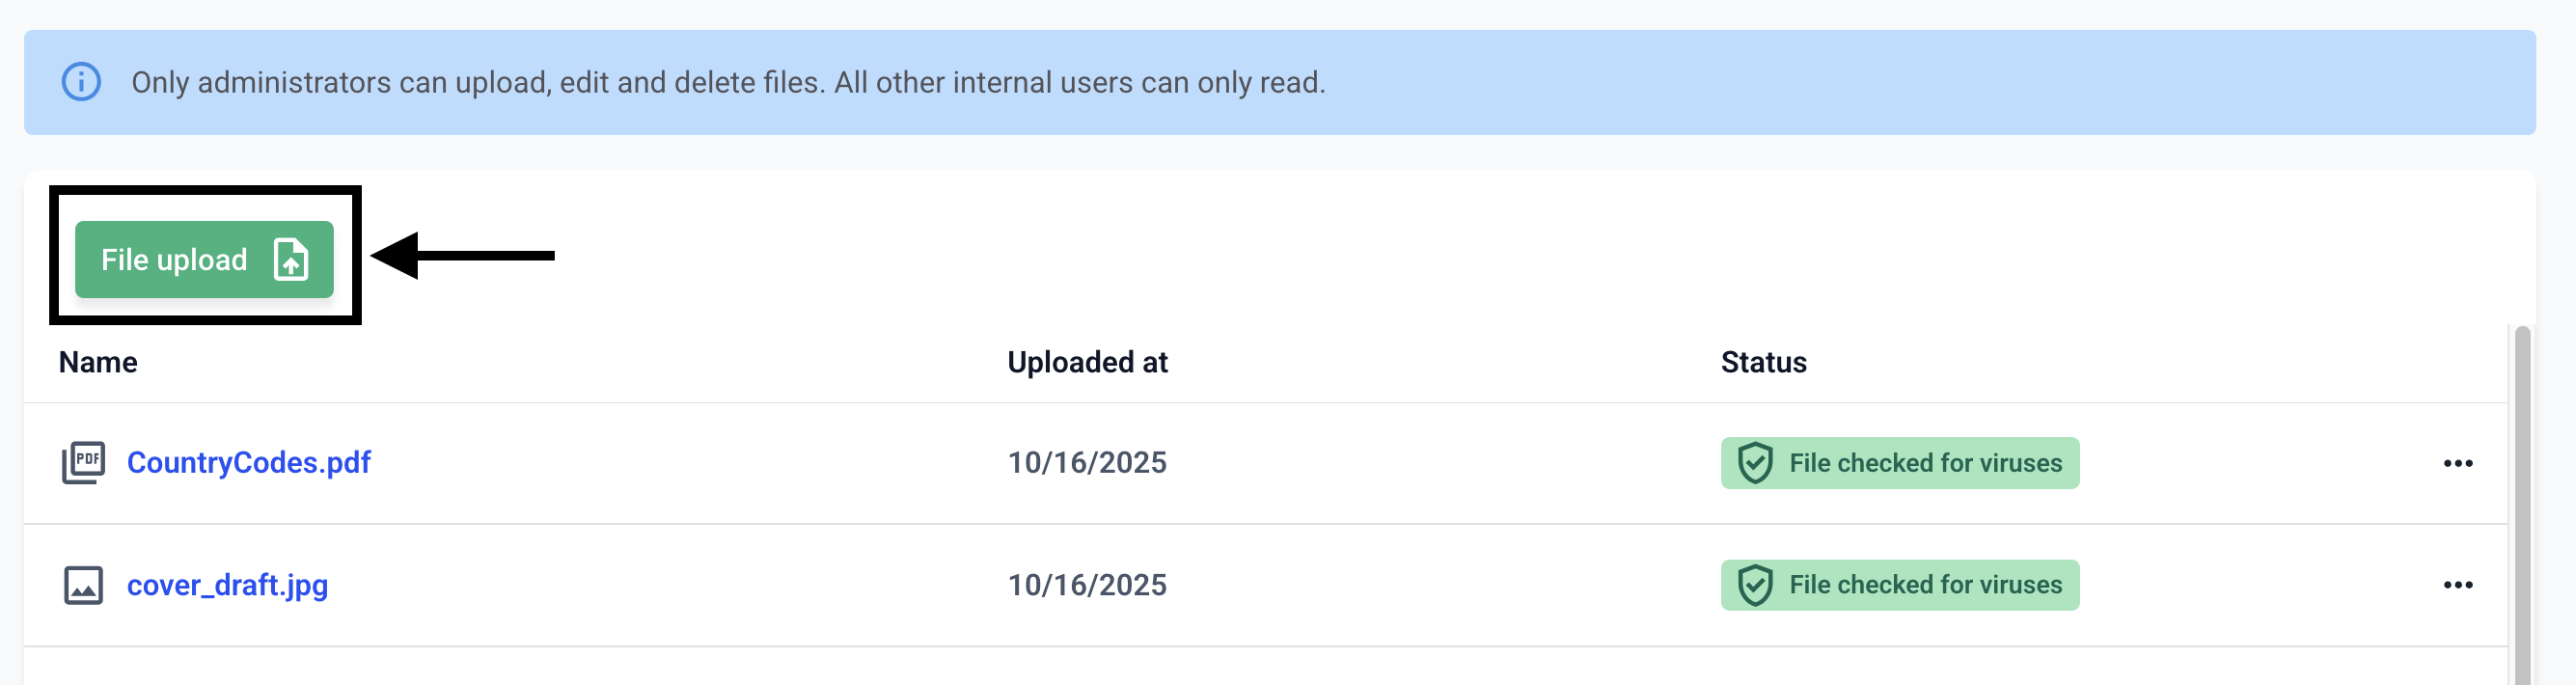
Task: Click the "File checked for viruses" badge for CountryCodes.pdf
Action: pos(1924,463)
